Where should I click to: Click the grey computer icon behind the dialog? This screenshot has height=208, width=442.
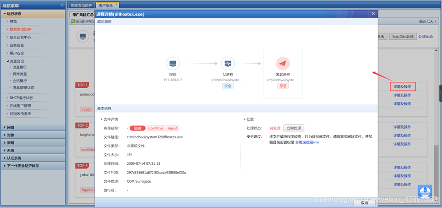point(82,36)
